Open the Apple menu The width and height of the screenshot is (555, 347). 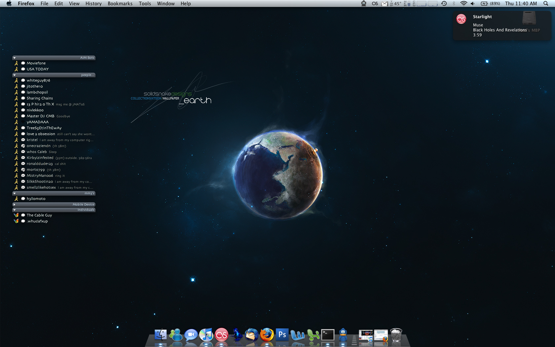click(x=9, y=3)
